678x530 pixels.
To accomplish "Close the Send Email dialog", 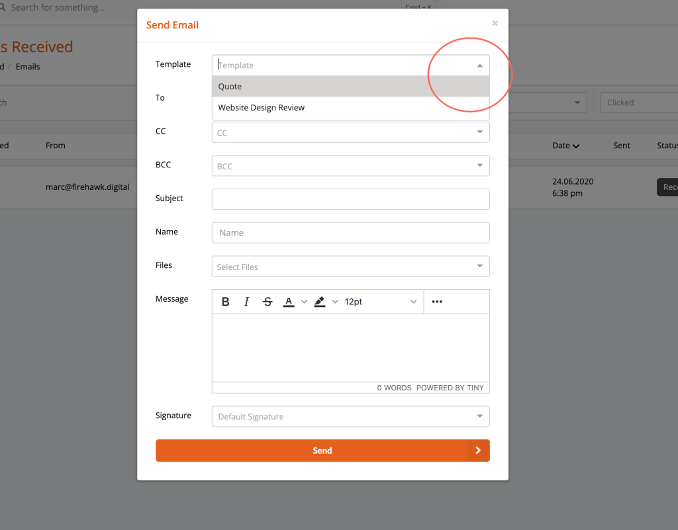I will pyautogui.click(x=495, y=23).
